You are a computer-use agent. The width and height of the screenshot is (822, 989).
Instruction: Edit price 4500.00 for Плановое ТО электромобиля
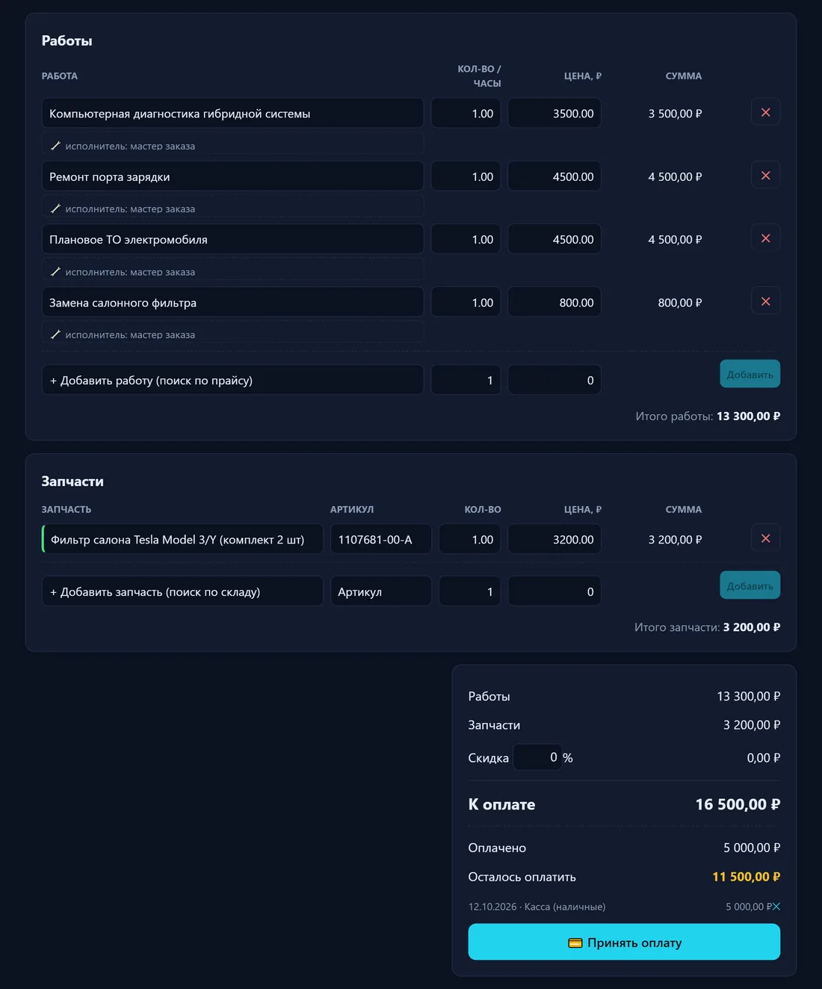[554, 239]
